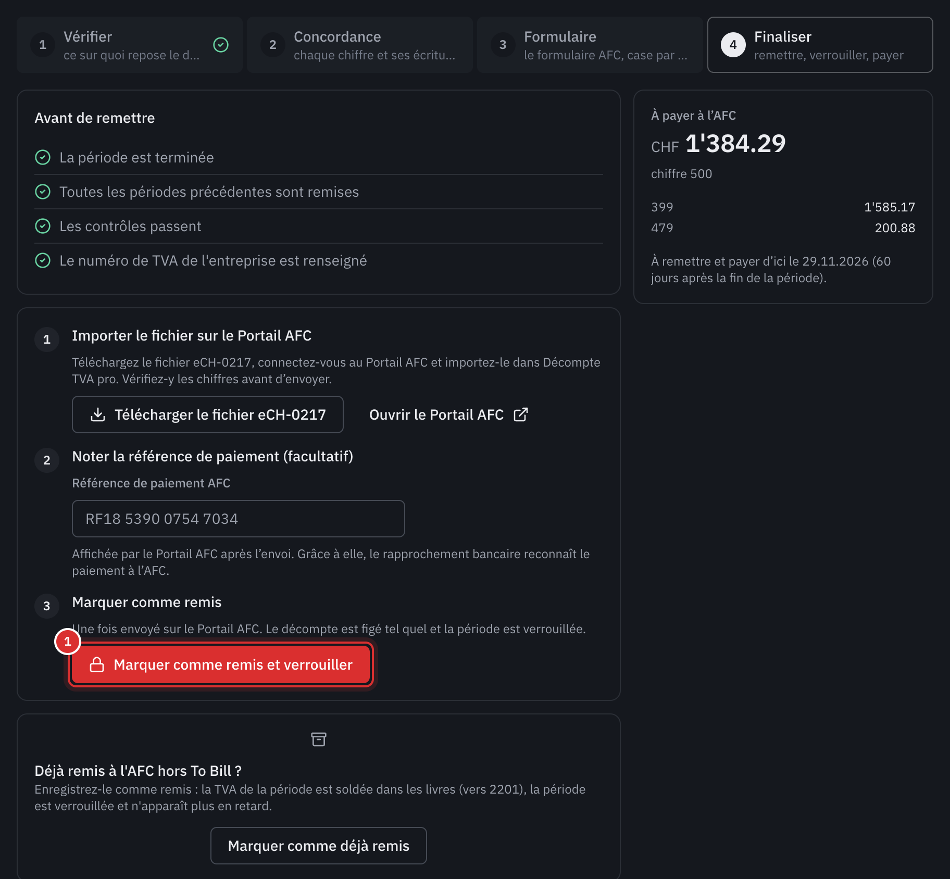Click the 29.11.2026 deadline text
950x879 pixels.
coord(835,261)
